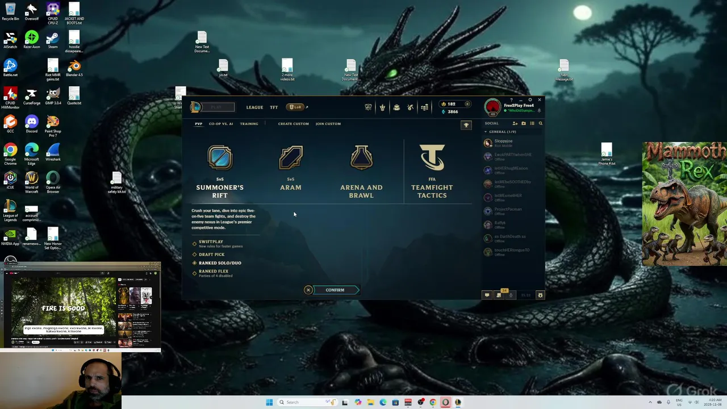Click the Blue Essence amount 3866

[x=453, y=112]
